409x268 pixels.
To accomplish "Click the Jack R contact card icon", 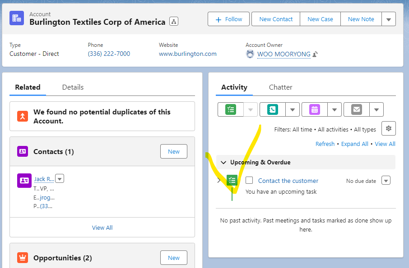I will click(24, 180).
